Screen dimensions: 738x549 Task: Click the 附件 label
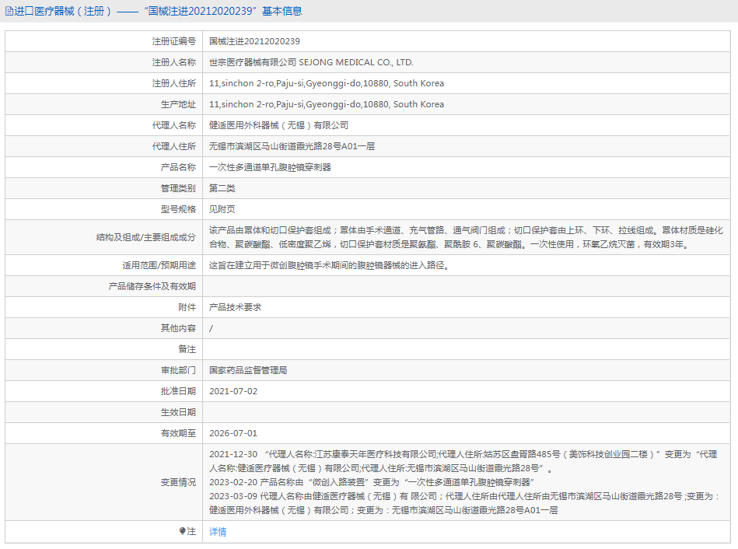[x=187, y=307]
